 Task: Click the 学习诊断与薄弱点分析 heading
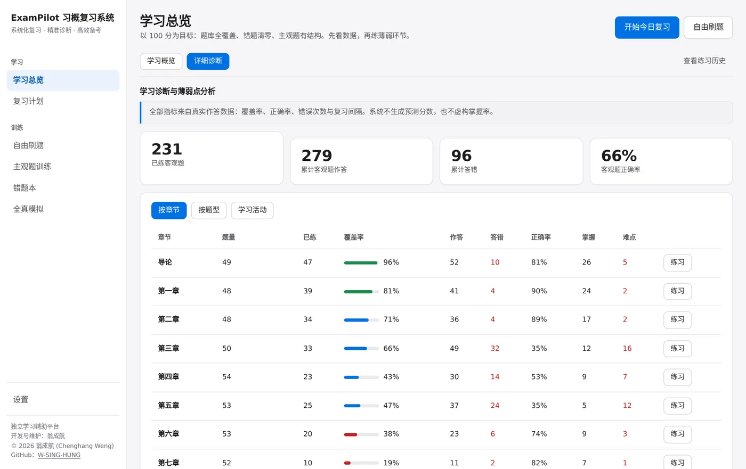pyautogui.click(x=177, y=92)
